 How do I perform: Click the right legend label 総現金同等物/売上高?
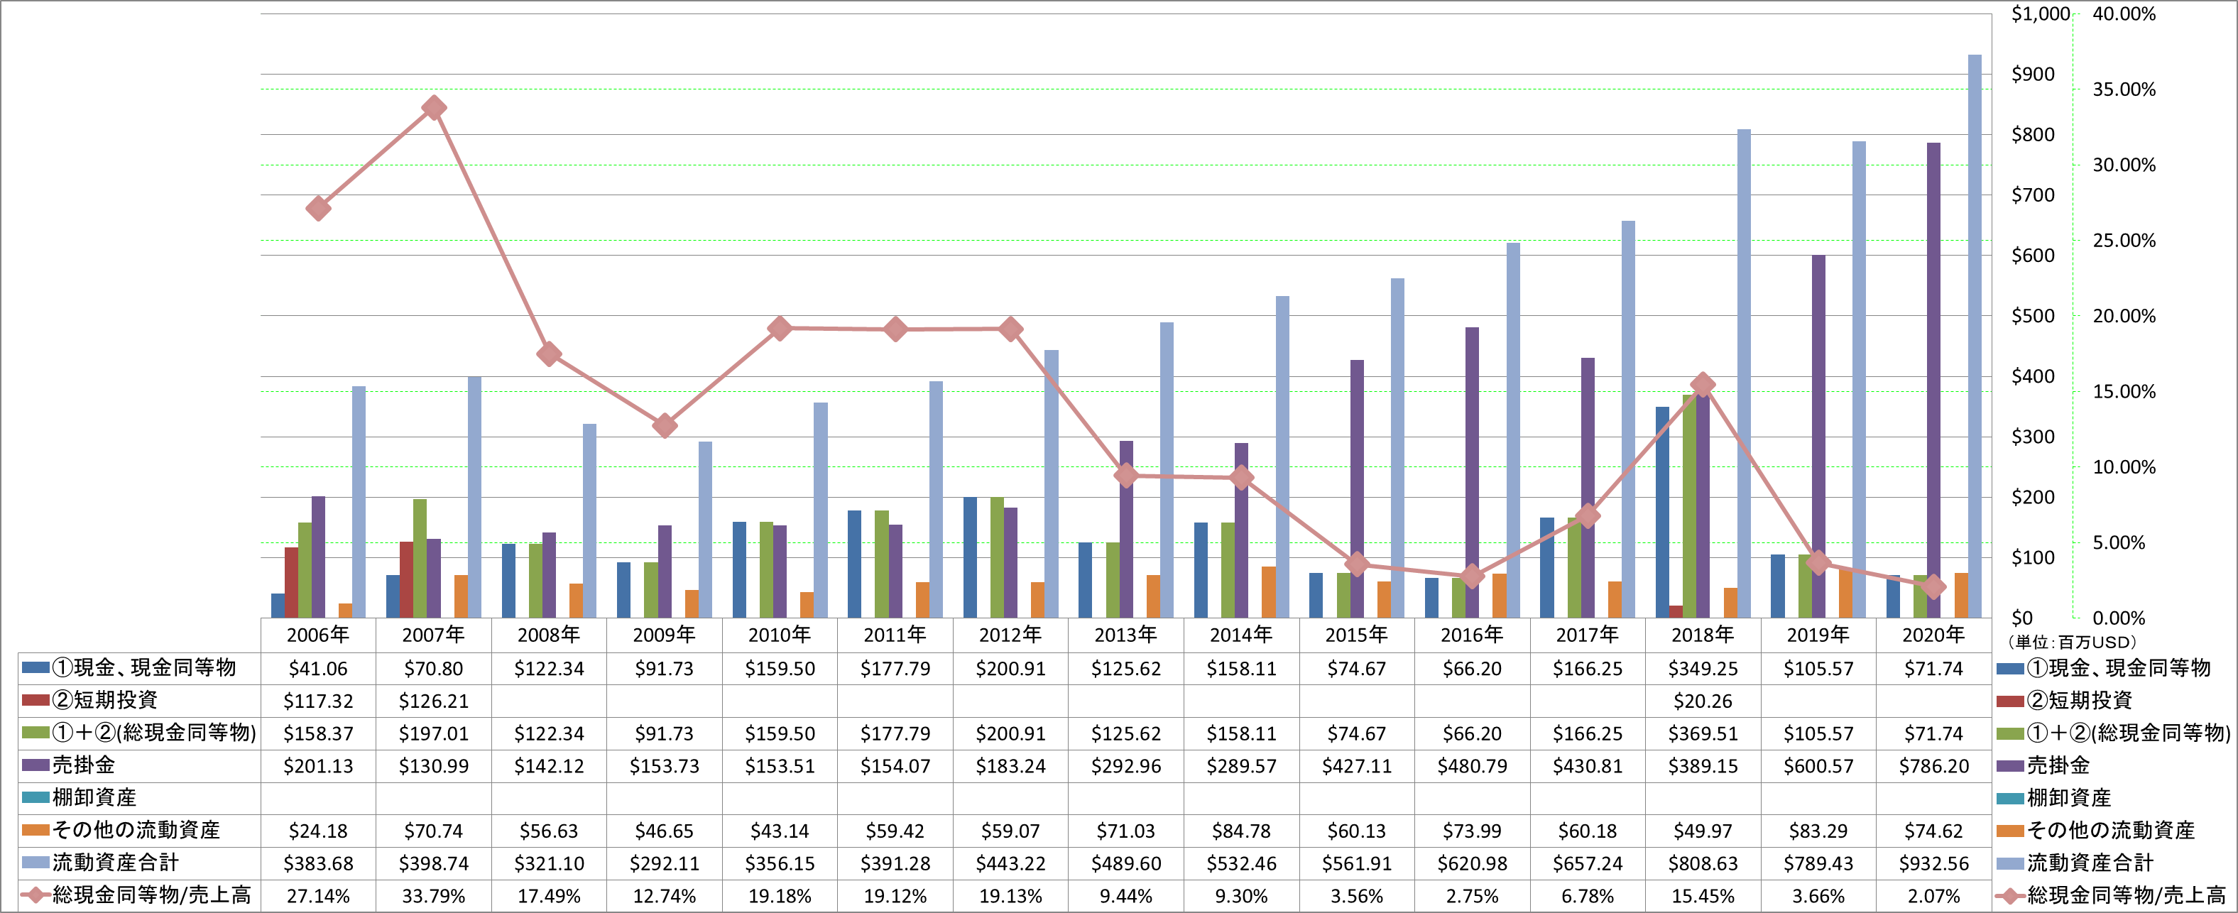[x=2127, y=895]
